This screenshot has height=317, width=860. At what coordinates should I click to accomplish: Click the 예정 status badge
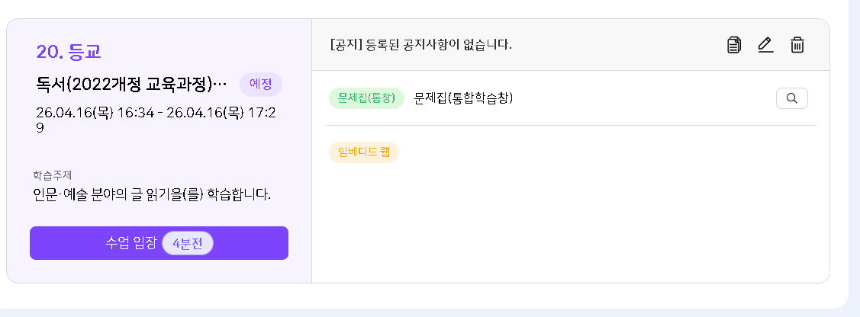[261, 85]
